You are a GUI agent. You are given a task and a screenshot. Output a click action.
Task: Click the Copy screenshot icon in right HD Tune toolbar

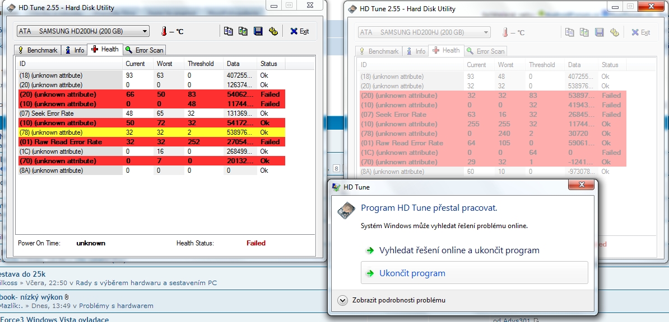(584, 32)
